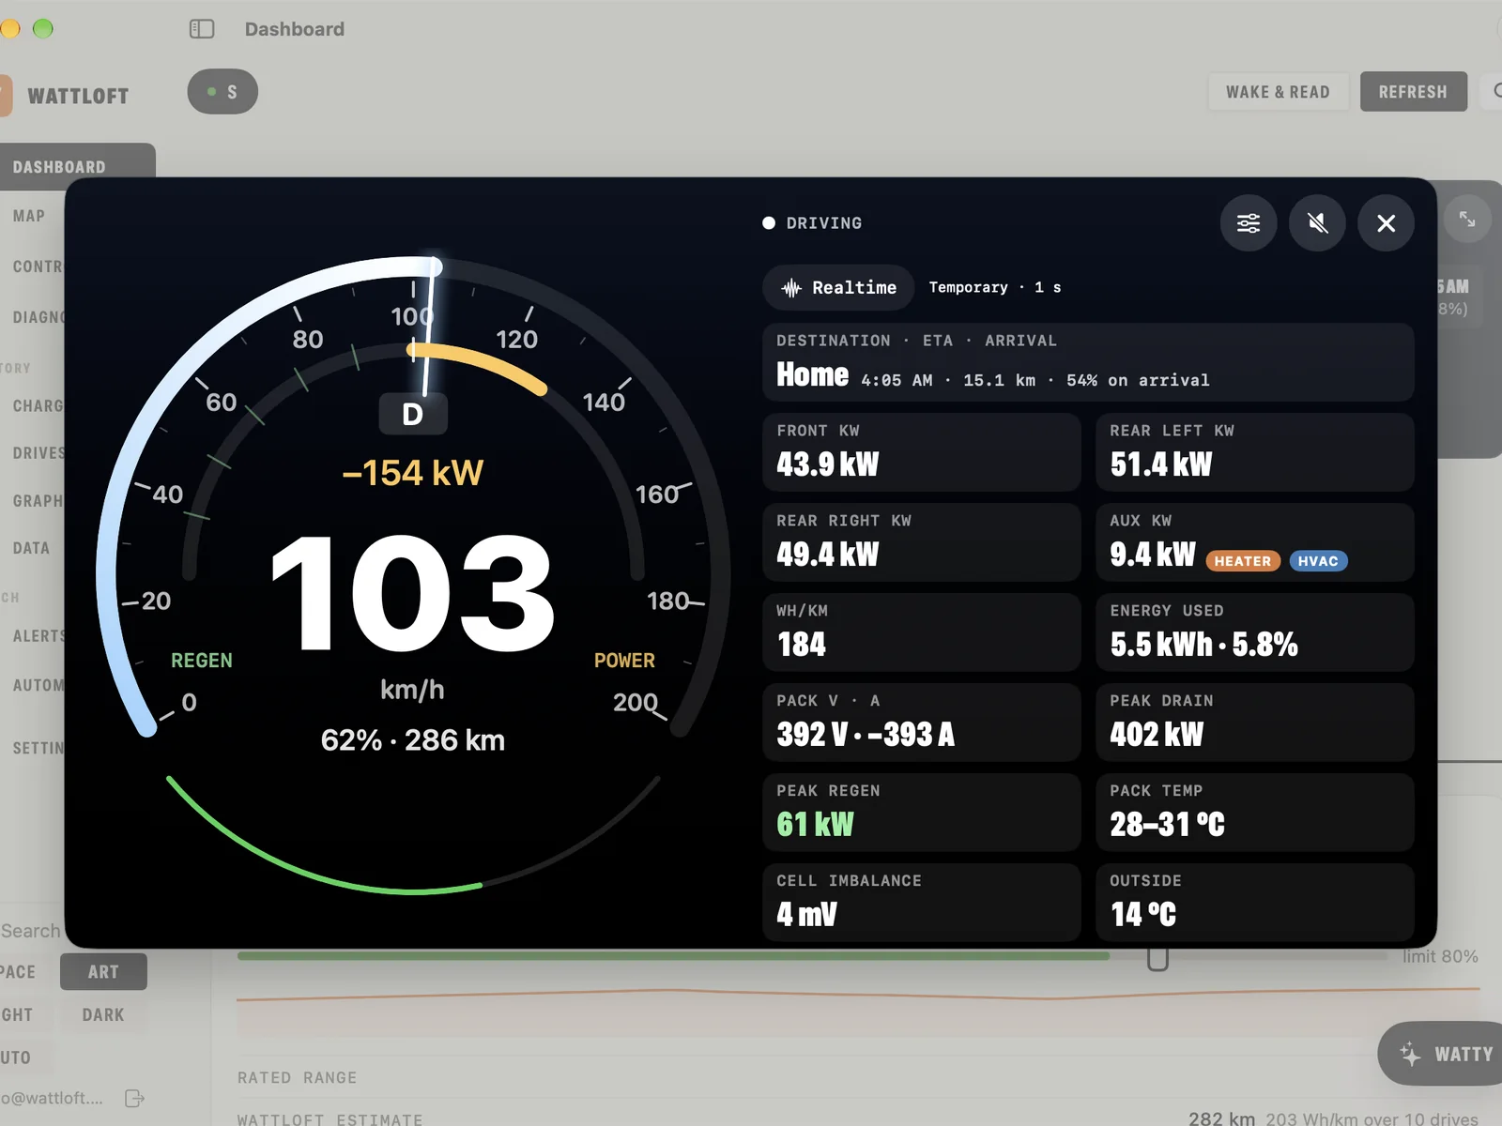Click the 62% · 286 km battery text
This screenshot has width=1502, height=1126.
[x=413, y=740]
